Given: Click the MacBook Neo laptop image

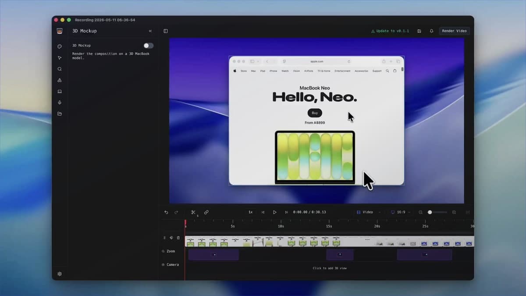Looking at the screenshot, I should [315, 157].
